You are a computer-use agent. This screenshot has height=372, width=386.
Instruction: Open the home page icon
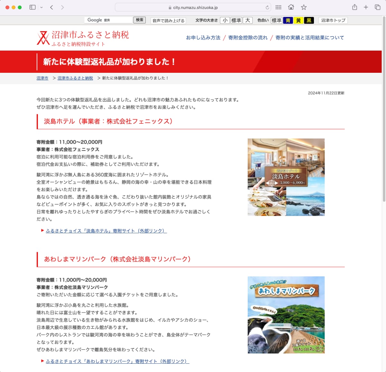coord(291,7)
